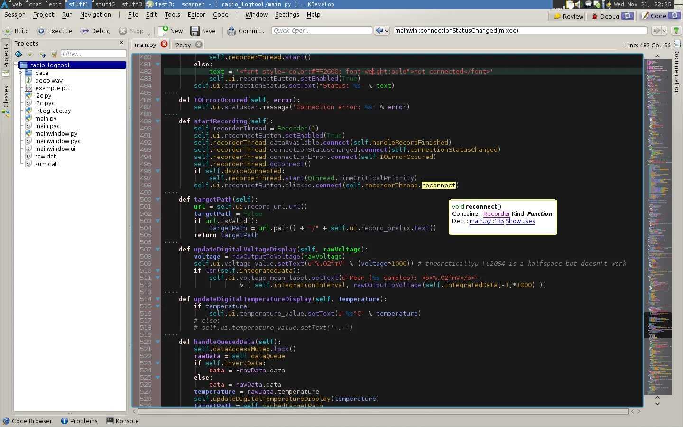Image resolution: width=683 pixels, height=427 pixels.
Task: Open the Konsole tool view
Action: 123,421
